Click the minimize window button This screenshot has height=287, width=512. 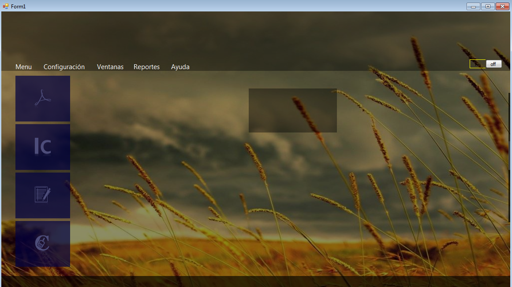coord(473,6)
